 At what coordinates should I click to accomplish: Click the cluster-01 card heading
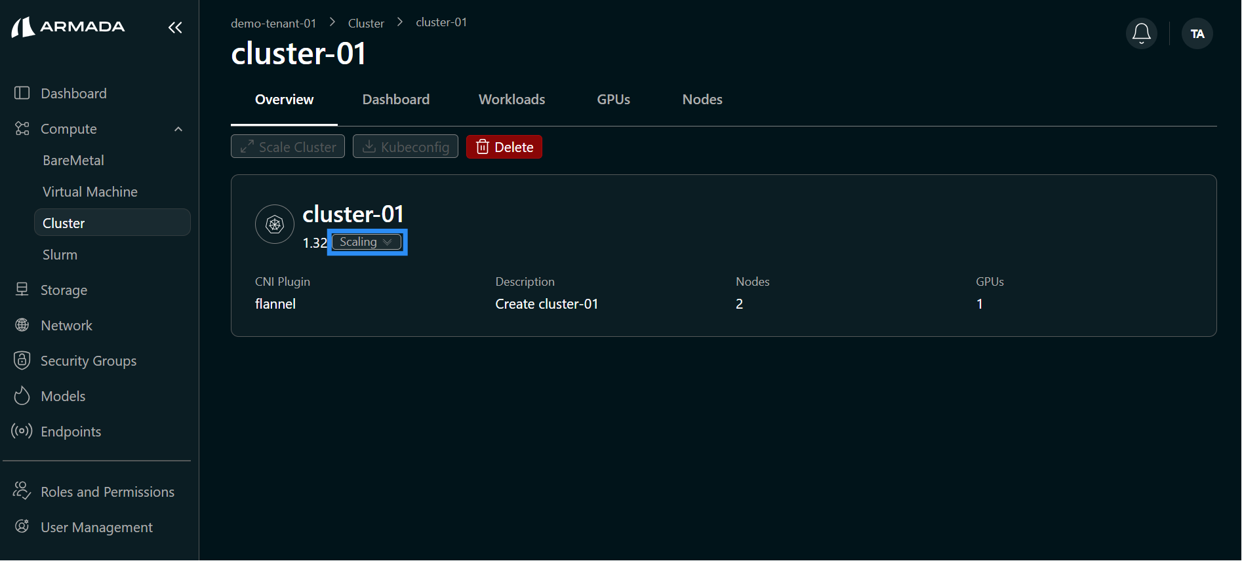353,214
